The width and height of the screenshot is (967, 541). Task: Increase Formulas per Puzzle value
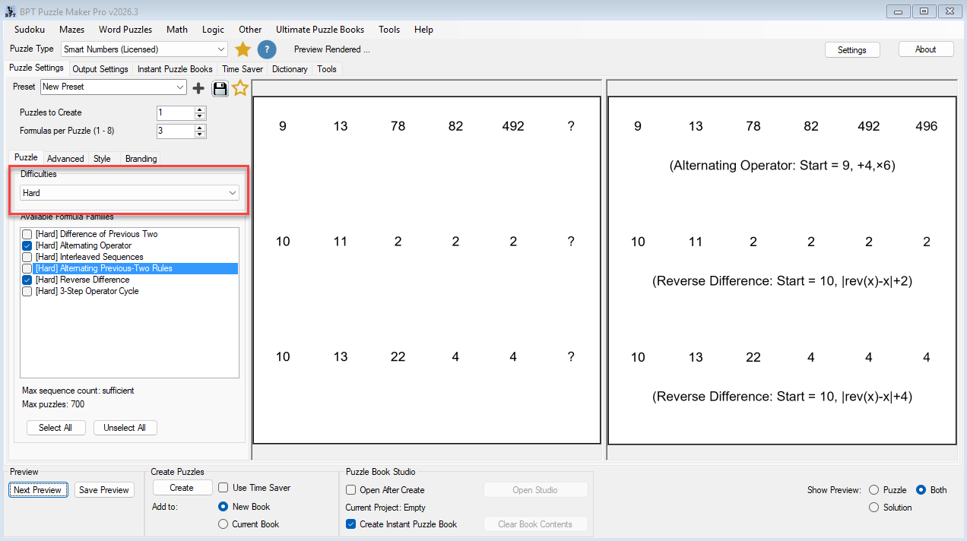point(200,128)
